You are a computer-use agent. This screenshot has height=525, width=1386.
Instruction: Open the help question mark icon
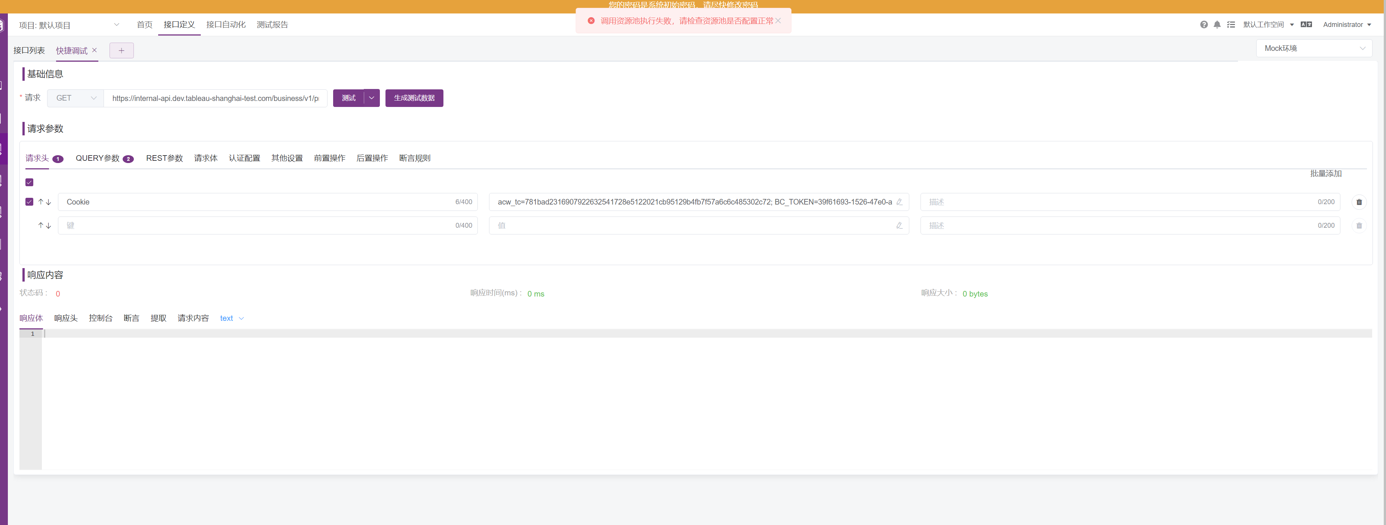pos(1204,25)
